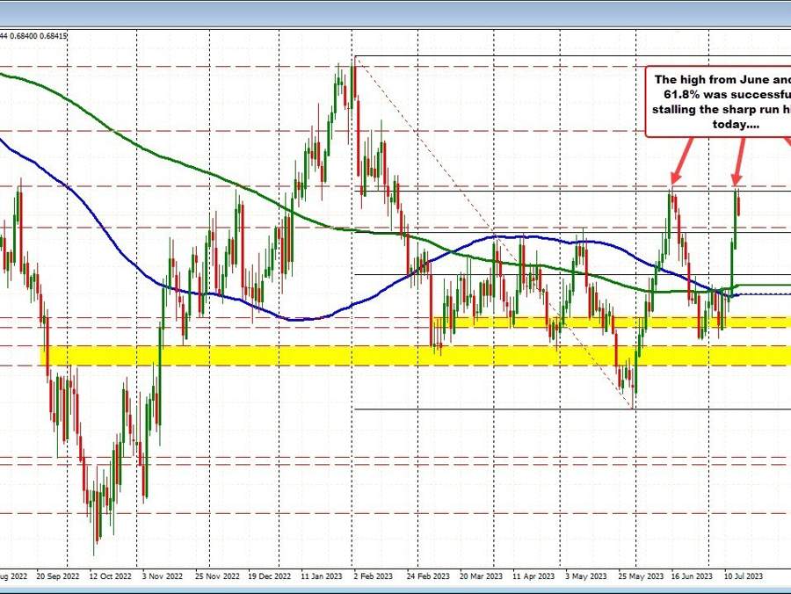Viewport: 791px width, 594px height.
Task: Click the blue chart title bar at top
Action: click(395, 7)
